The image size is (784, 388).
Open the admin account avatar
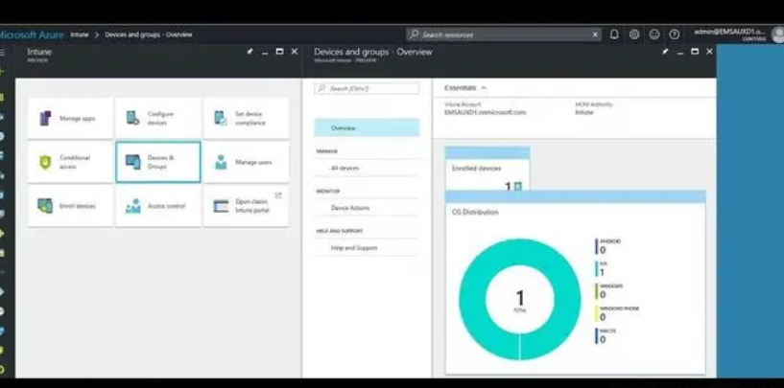(778, 34)
